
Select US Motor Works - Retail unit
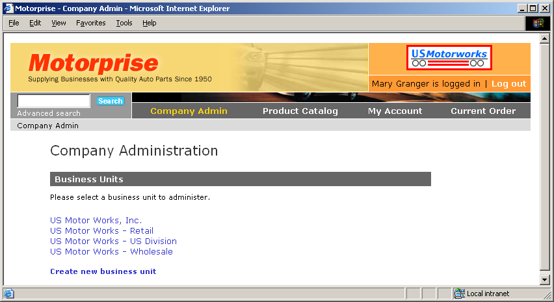[x=101, y=231]
